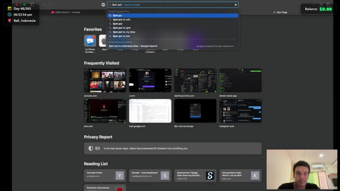Viewport: 340px width, 191px height.
Task: Choose the plain "3pm pst" suggestion
Action: (173, 24)
